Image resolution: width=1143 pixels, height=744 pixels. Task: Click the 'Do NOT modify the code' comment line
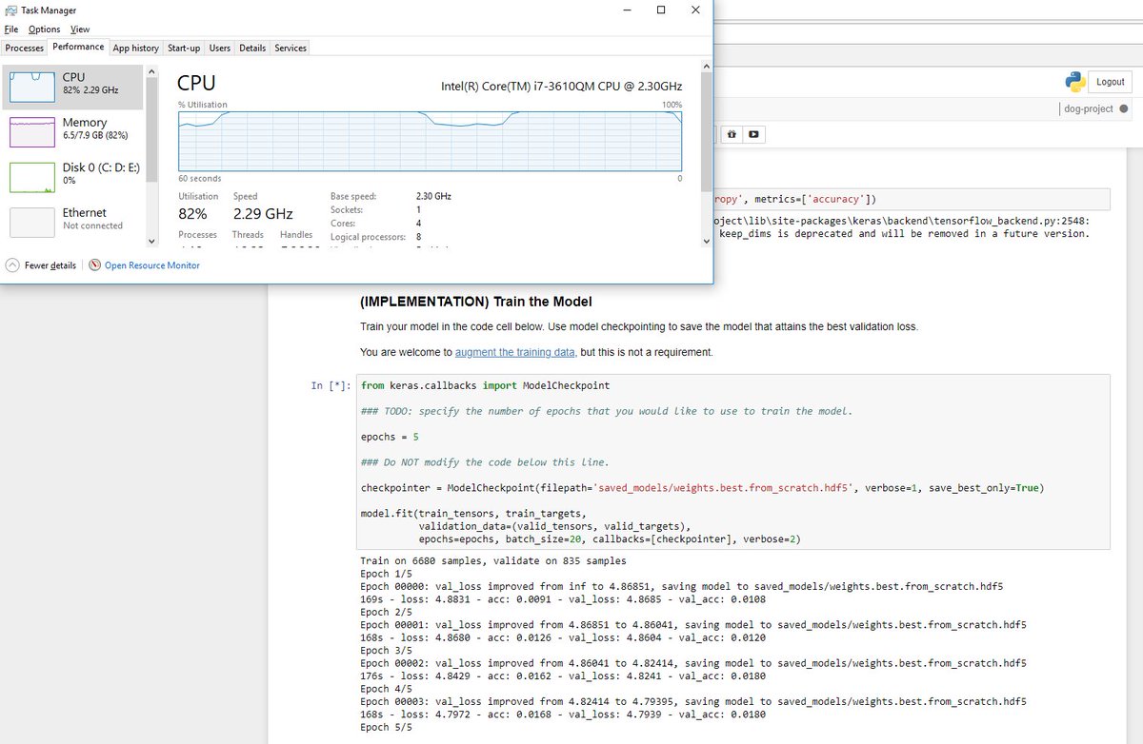point(485,462)
